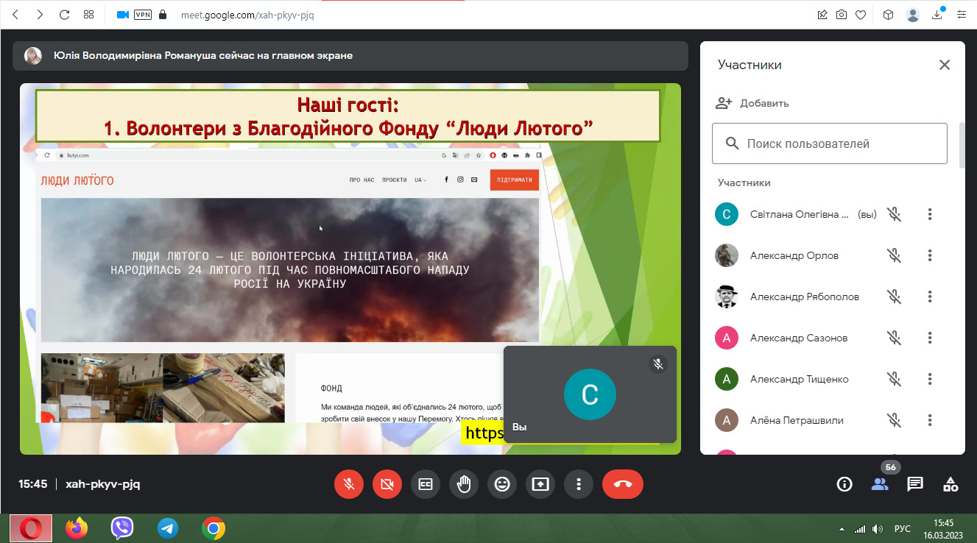Open the meeting chat icon
977x543 pixels.
[915, 484]
